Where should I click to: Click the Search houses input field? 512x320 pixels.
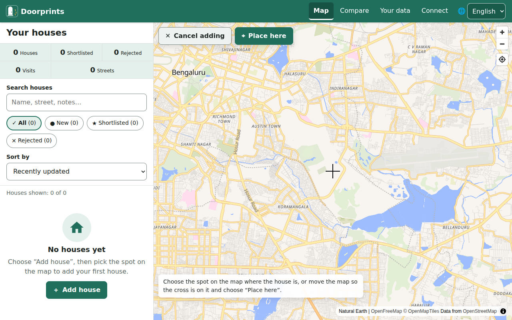tap(77, 102)
